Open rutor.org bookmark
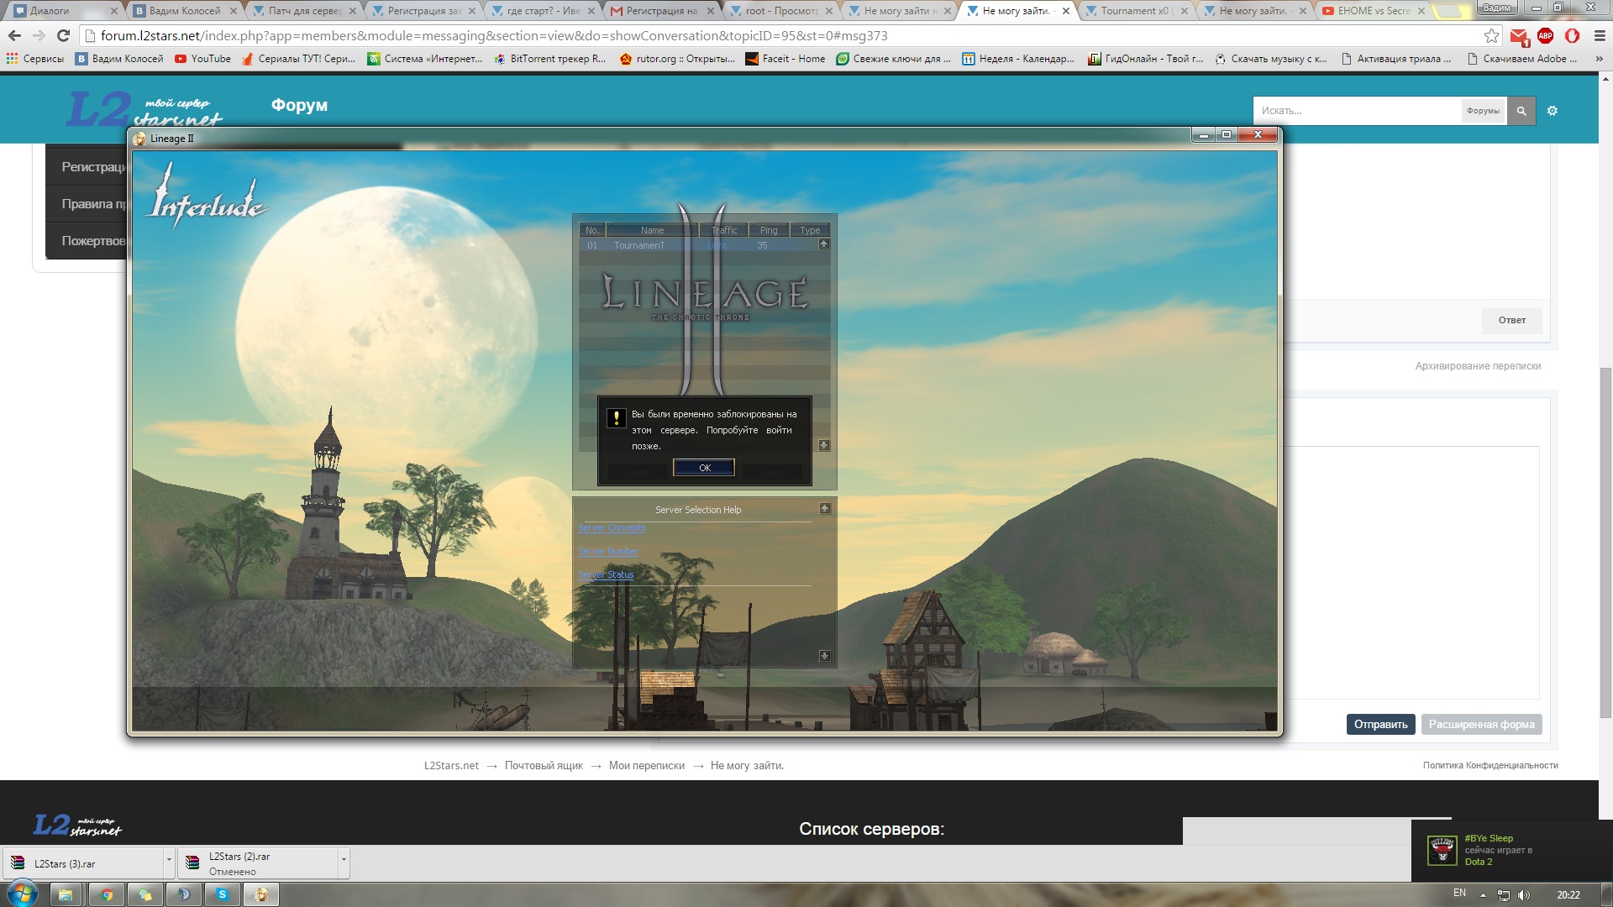This screenshot has height=907, width=1613. click(677, 59)
